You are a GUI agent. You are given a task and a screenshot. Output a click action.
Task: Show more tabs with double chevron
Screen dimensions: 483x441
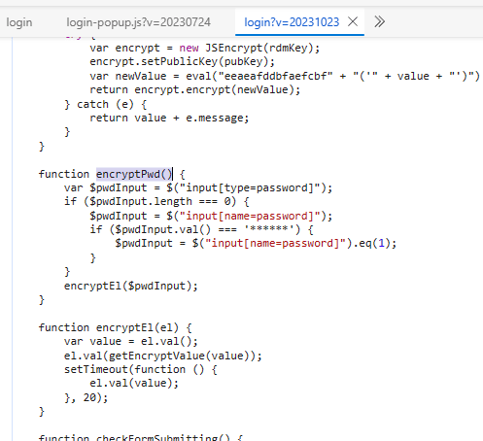379,22
